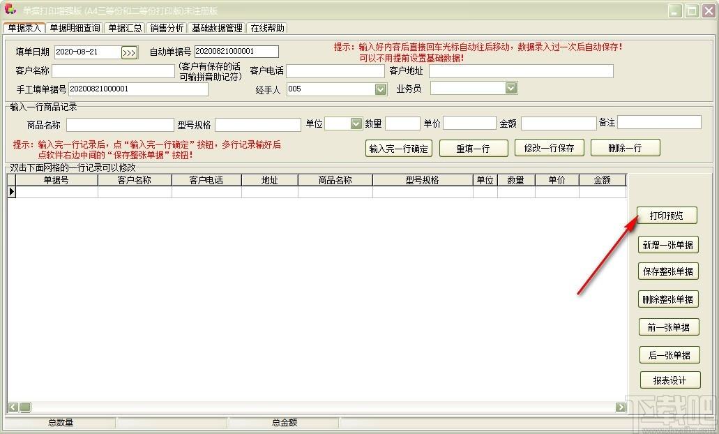Open the 基础数据管理 tab
719x434 pixels.
tap(217, 28)
